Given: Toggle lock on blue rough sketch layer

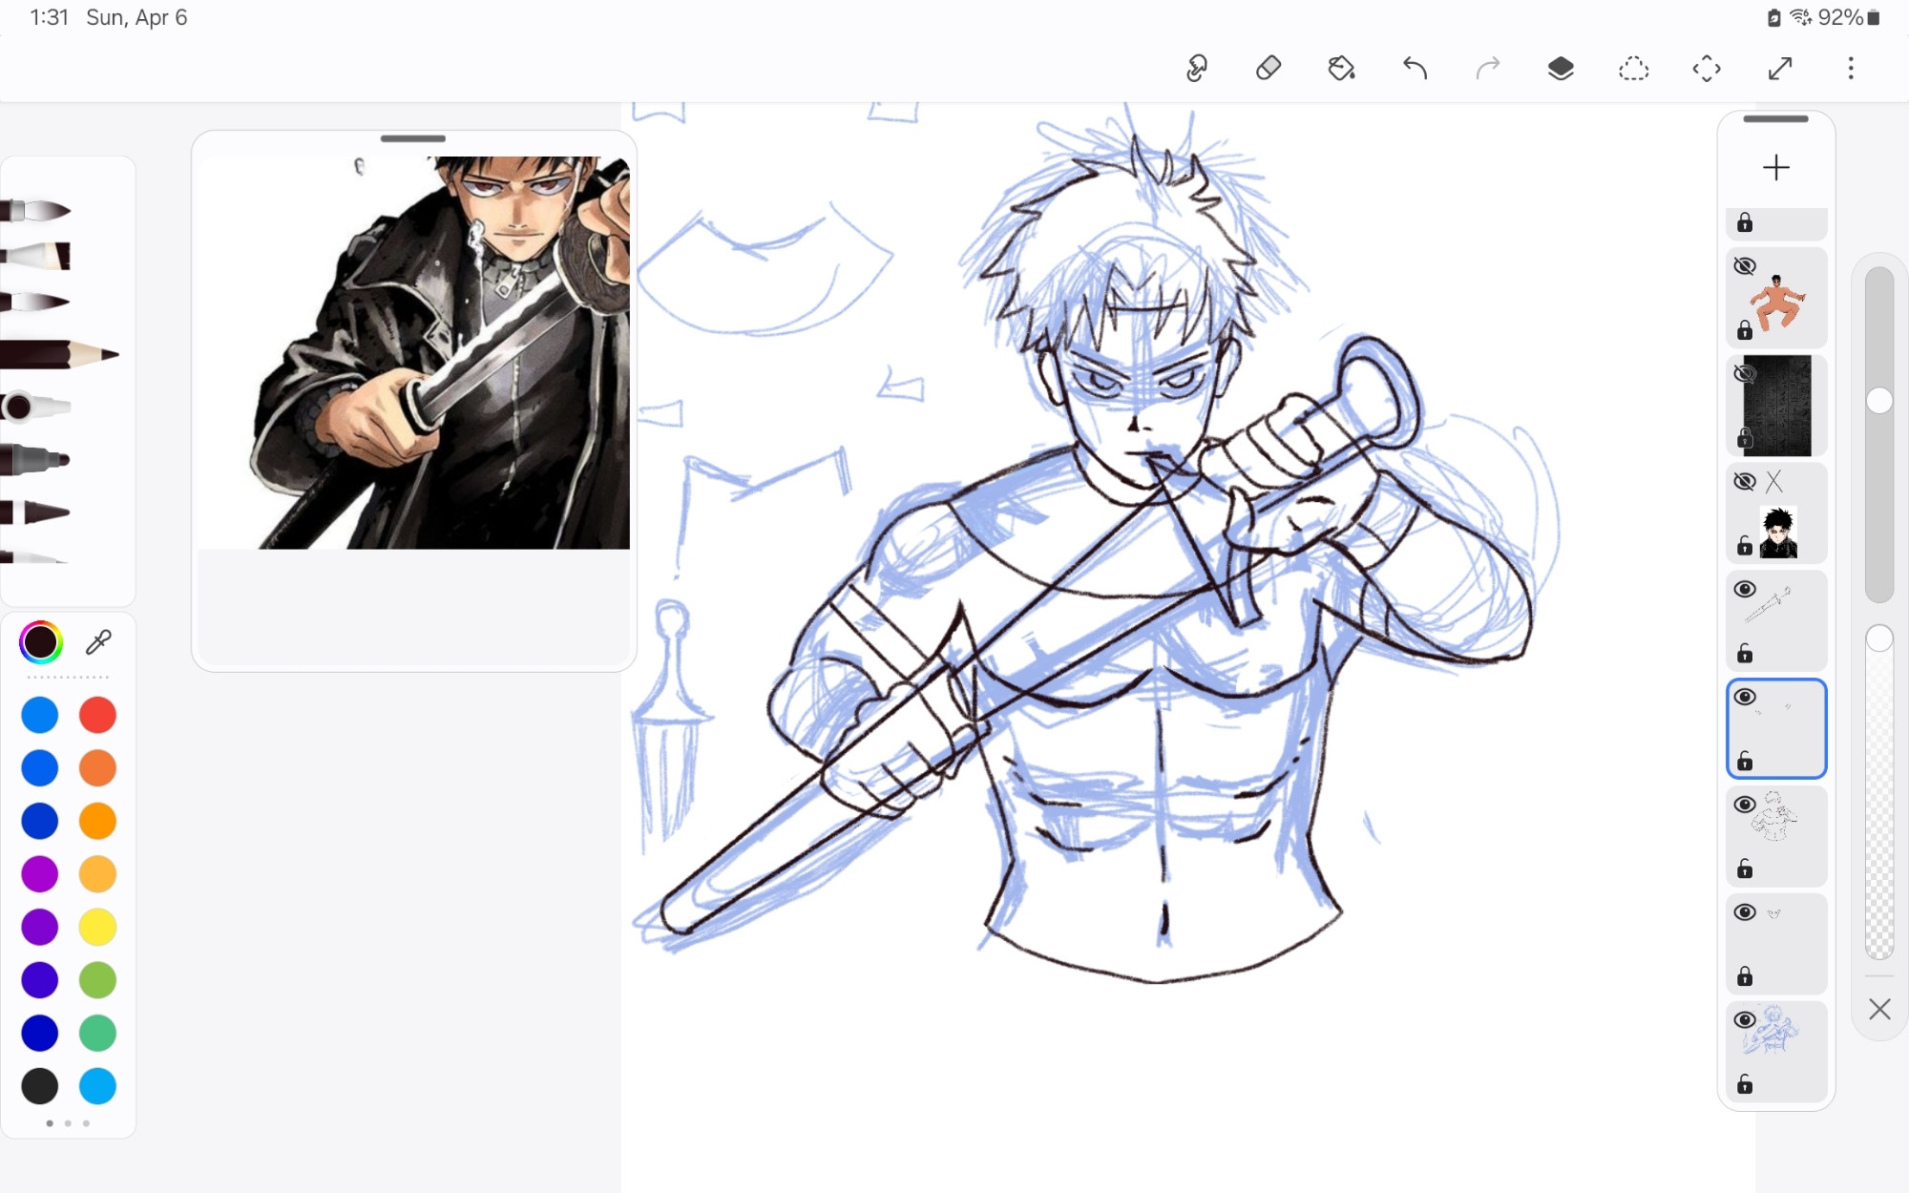Looking at the screenshot, I should 1745,1084.
